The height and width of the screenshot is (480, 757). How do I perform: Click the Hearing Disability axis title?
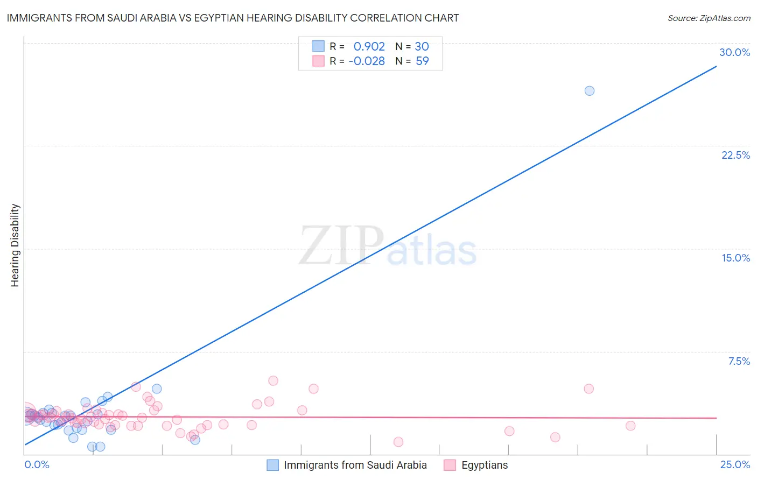pos(15,245)
